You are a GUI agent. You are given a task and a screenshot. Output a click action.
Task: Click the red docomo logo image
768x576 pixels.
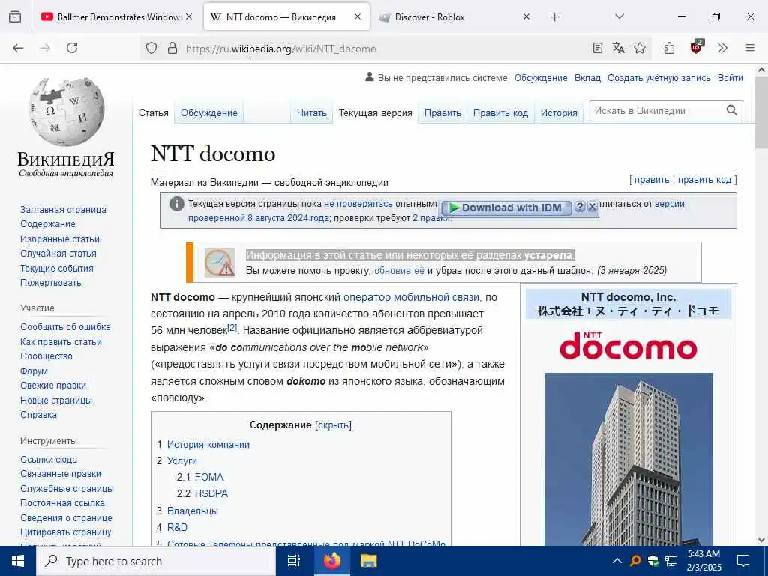[x=628, y=345]
